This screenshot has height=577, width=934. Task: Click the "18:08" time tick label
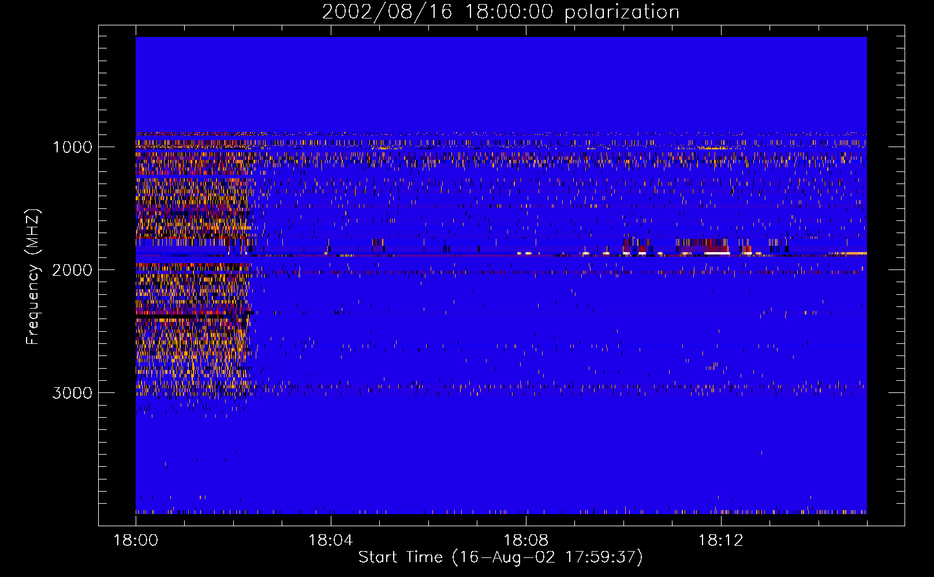click(x=526, y=541)
